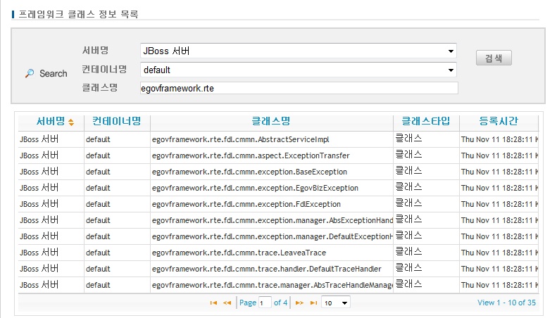Click the 클래스명 input field
Screen dimensions: 557x318
[299, 88]
